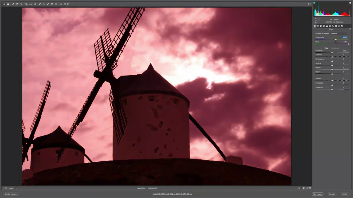The height and width of the screenshot is (198, 353).
Task: Switch to the Tone Curve panel tab
Action: pyautogui.click(x=318, y=26)
